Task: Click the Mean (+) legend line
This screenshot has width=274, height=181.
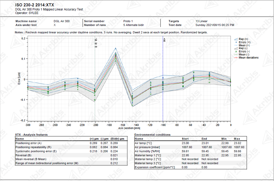Action: [x=236, y=45]
